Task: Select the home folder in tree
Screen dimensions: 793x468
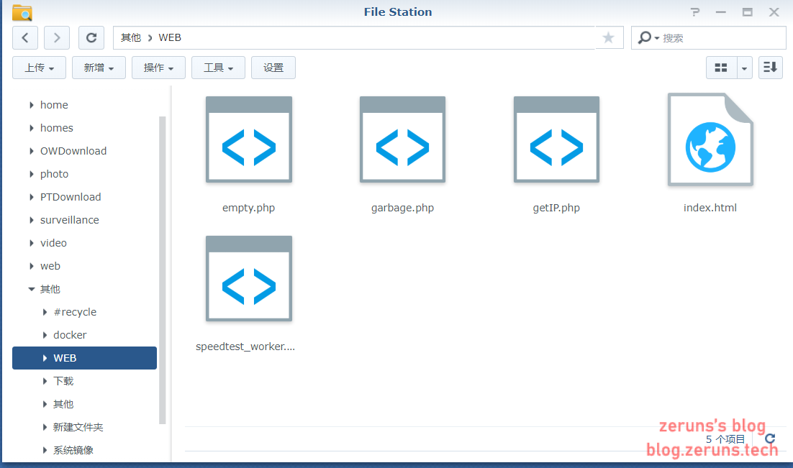Action: (x=54, y=105)
